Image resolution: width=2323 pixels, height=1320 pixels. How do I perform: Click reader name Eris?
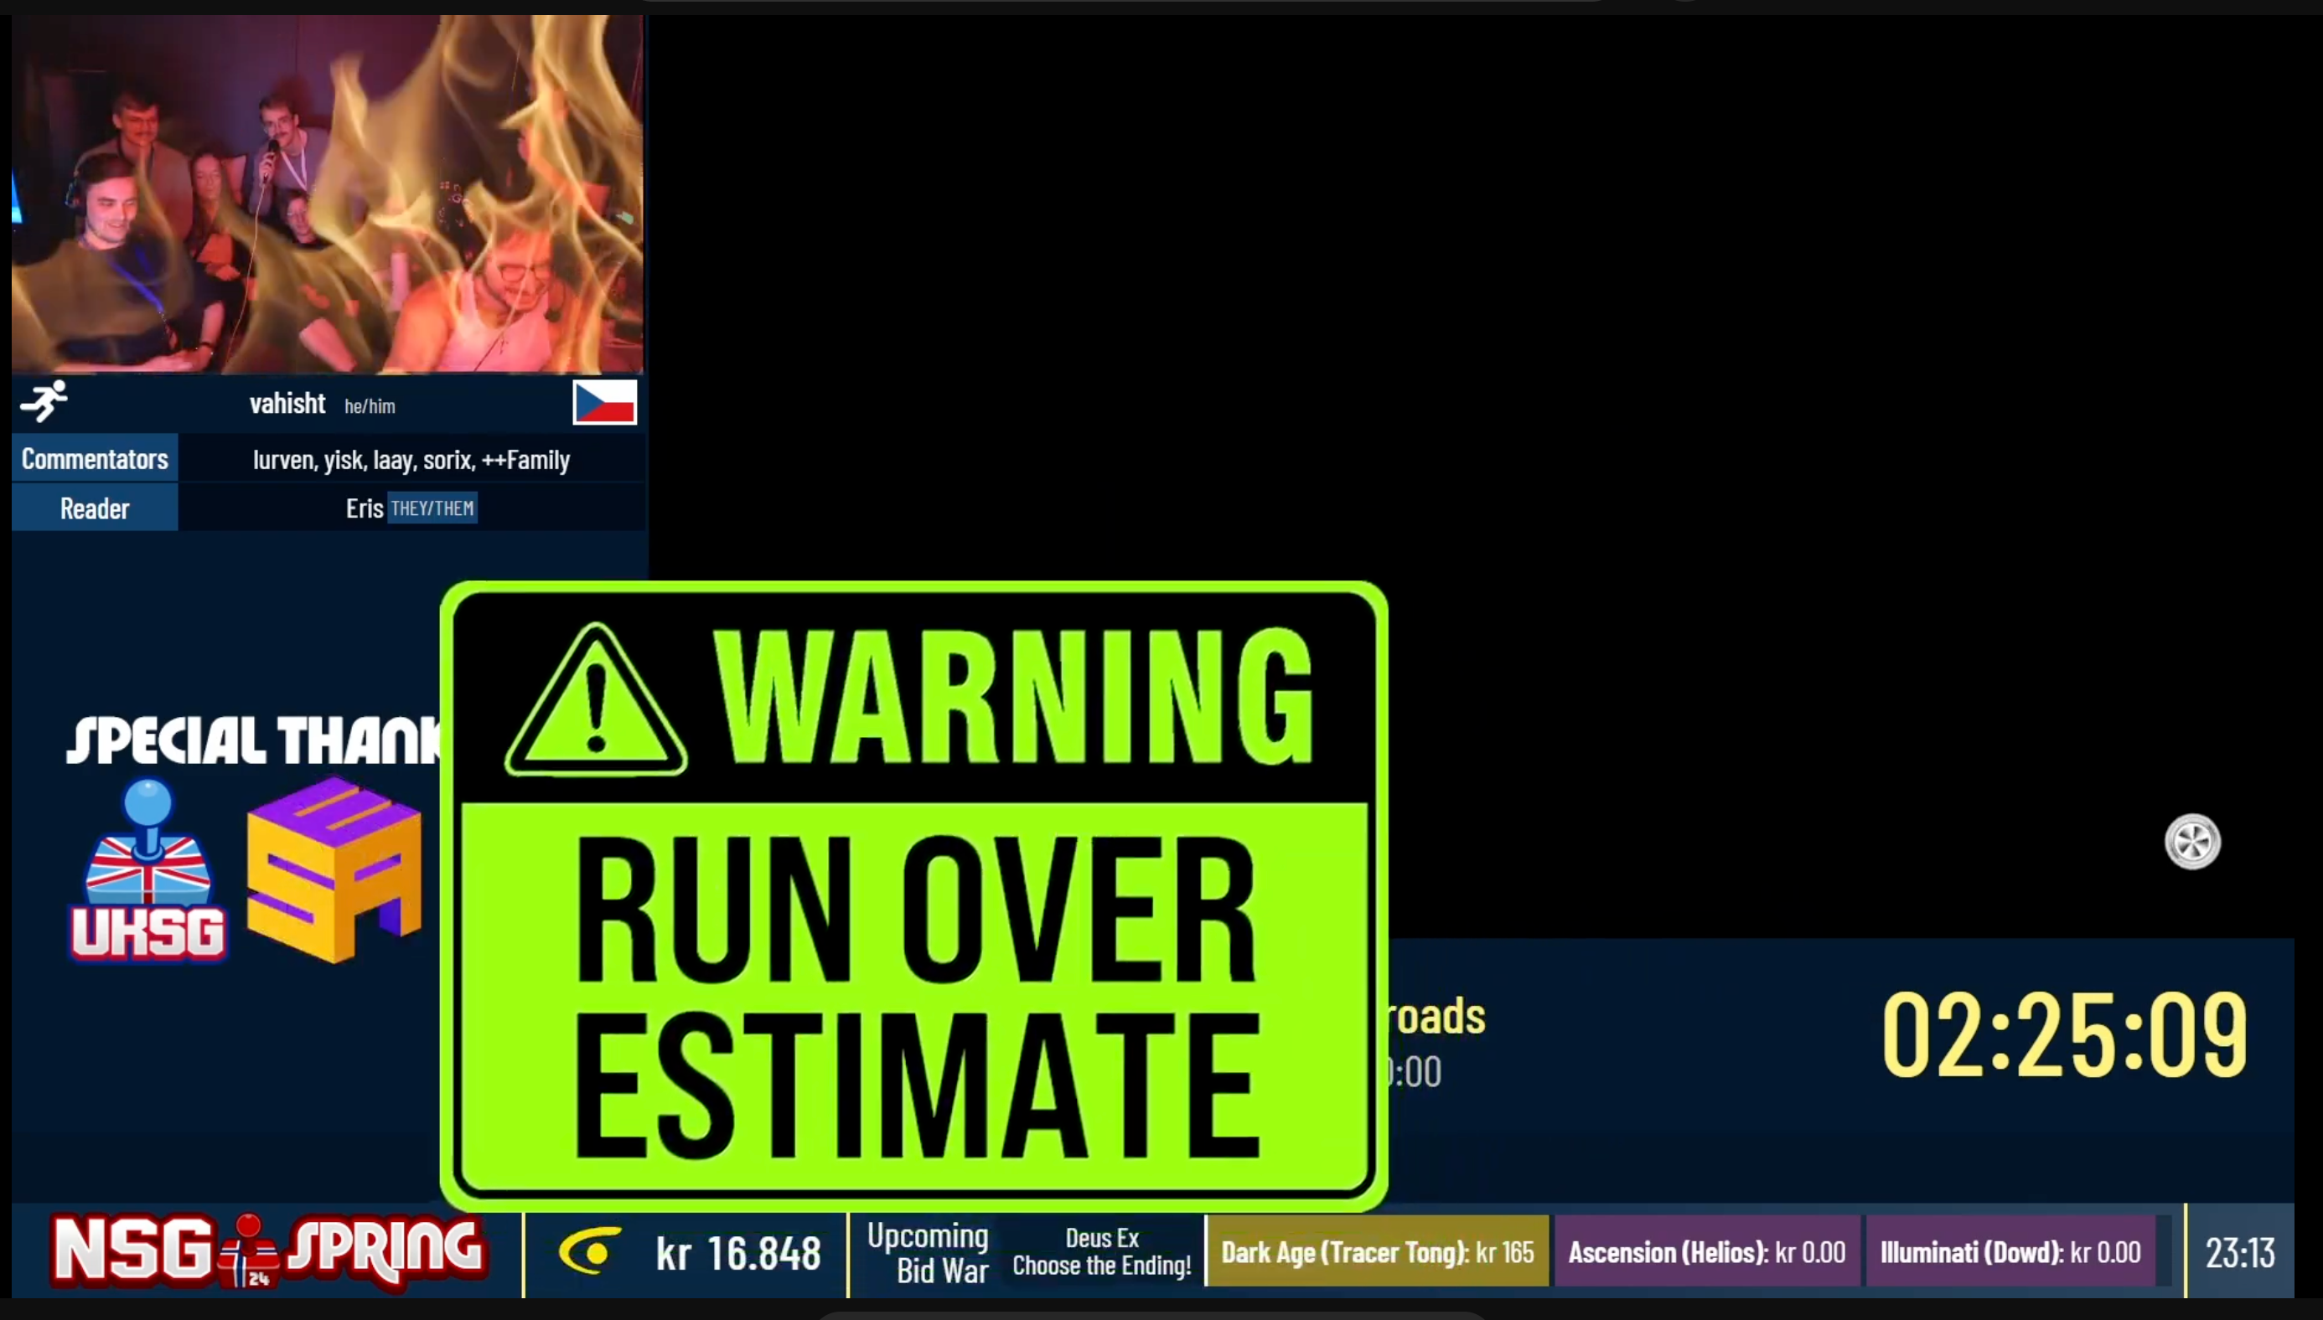pos(365,508)
